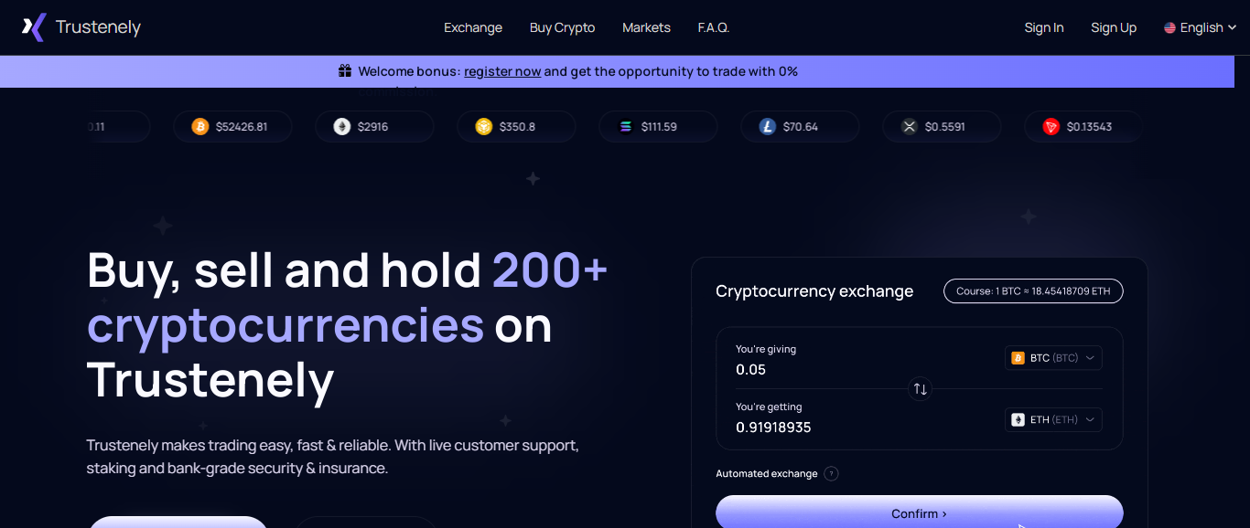Viewport: 1250px width, 528px height.
Task: Click the XRP ticker icon
Action: click(x=910, y=127)
